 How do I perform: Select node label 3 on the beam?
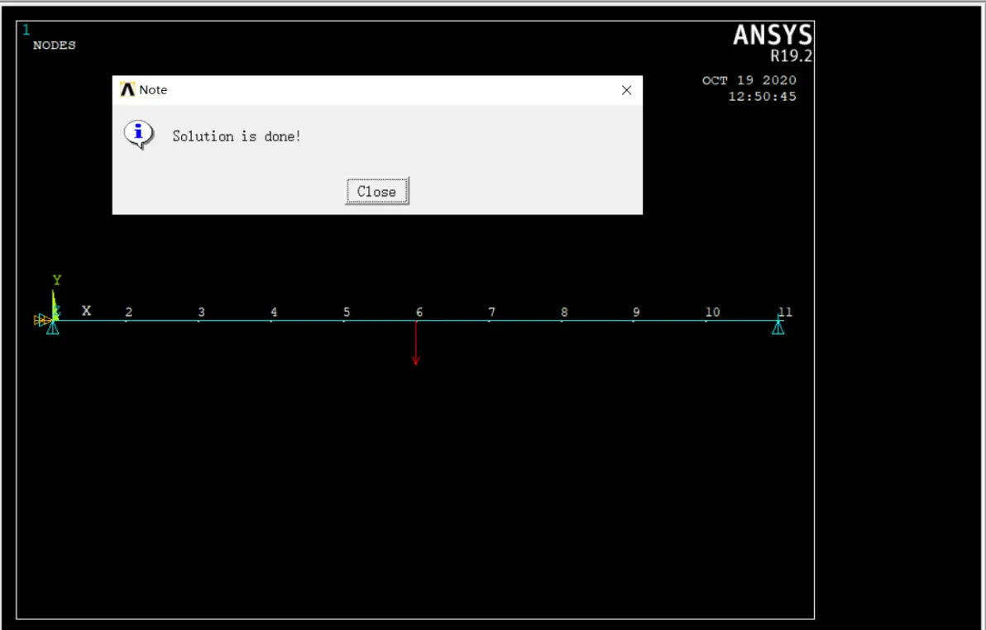tap(201, 312)
